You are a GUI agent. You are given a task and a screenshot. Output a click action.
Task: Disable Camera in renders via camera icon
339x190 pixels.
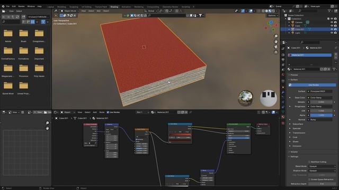click(x=335, y=22)
